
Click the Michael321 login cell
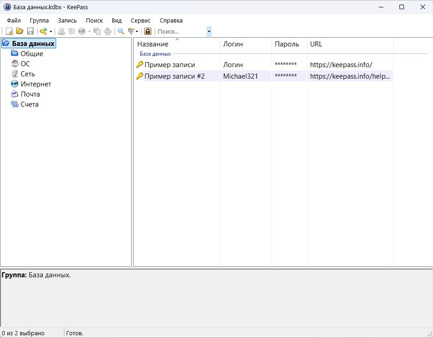(241, 76)
